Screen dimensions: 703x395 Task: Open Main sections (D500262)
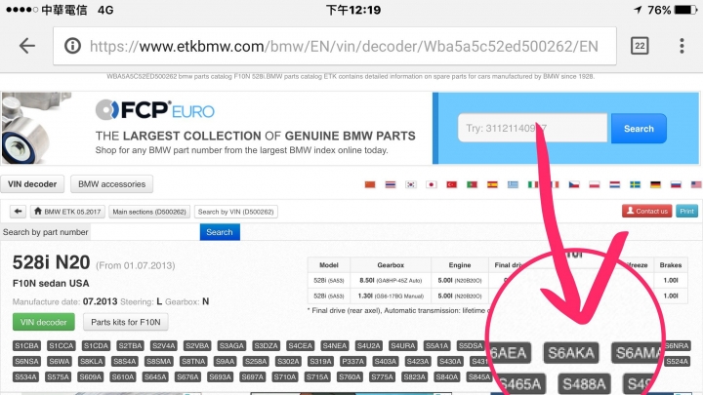tap(149, 212)
